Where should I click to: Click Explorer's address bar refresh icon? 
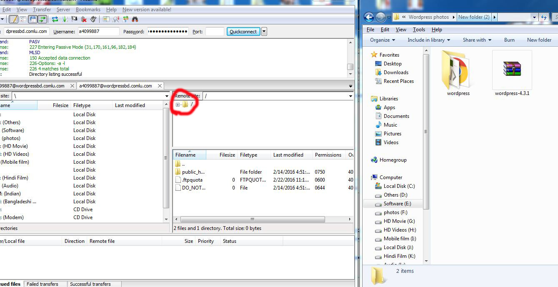click(x=543, y=17)
